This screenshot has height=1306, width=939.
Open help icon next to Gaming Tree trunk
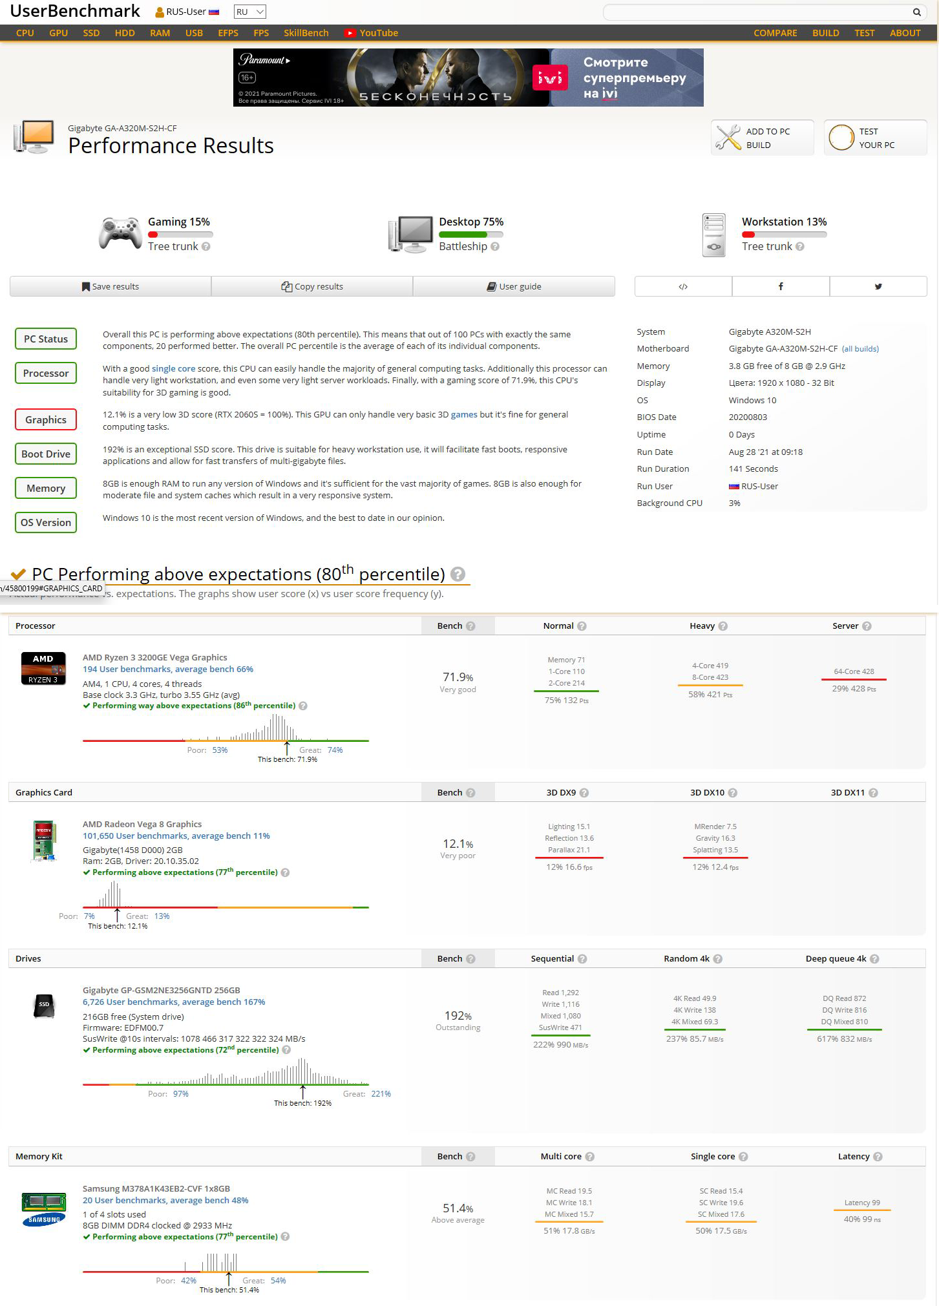(x=206, y=247)
